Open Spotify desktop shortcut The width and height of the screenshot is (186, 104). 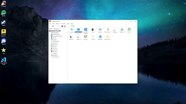click(x=4, y=13)
